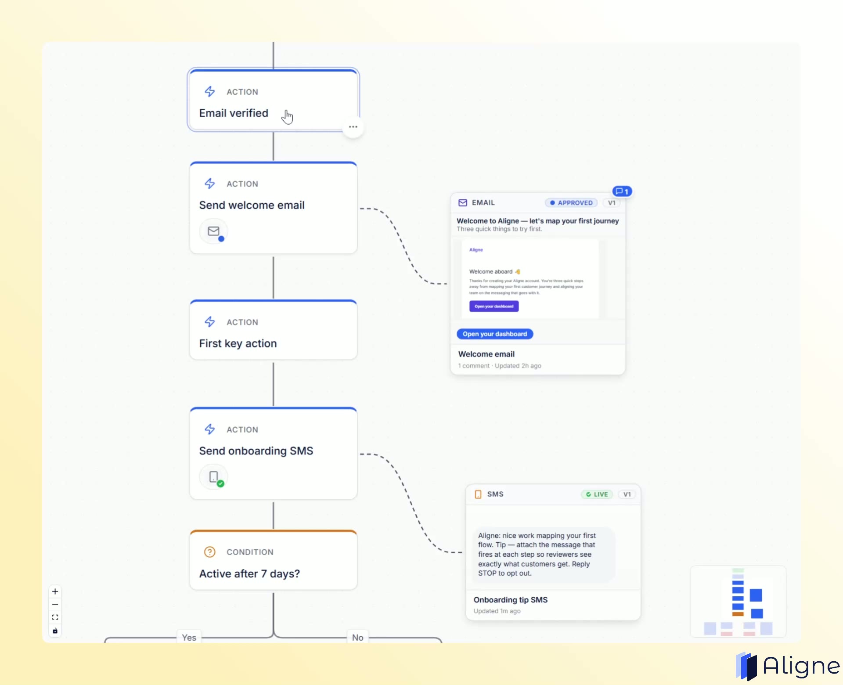Click the V1 version tag on the SMS card
This screenshot has width=843, height=685.
(x=627, y=494)
